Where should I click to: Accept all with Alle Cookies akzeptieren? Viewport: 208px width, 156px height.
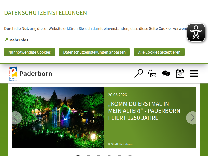(159, 52)
